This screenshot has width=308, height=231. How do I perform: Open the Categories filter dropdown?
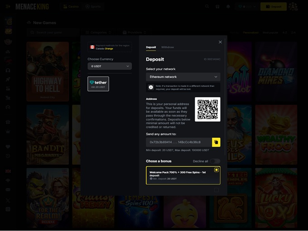coord(98,33)
